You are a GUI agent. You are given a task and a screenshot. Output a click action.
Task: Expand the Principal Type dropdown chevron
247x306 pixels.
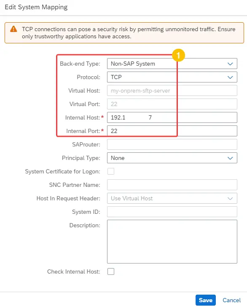[x=230, y=158]
